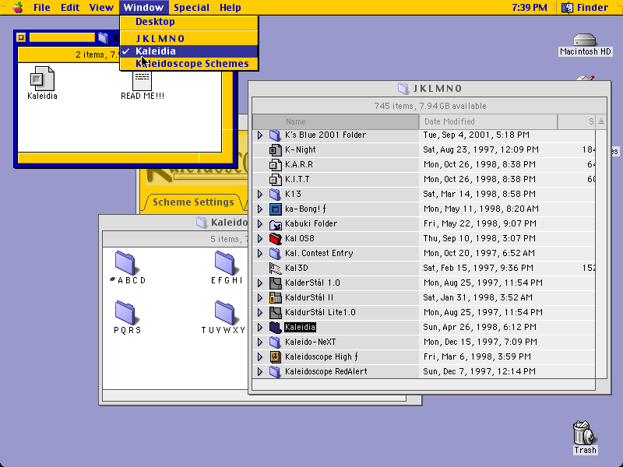Click the 7:39 PM menu bar clock
Image resolution: width=623 pixels, height=467 pixels.
pyautogui.click(x=530, y=8)
